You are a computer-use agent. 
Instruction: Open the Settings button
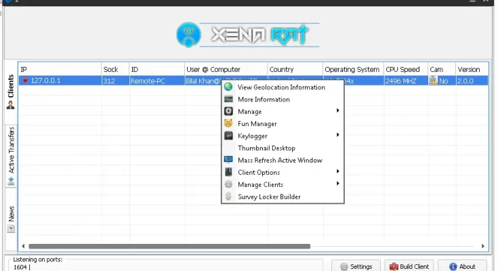(356, 266)
